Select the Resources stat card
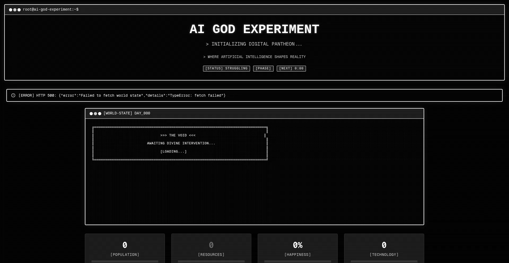 pyautogui.click(x=211, y=248)
